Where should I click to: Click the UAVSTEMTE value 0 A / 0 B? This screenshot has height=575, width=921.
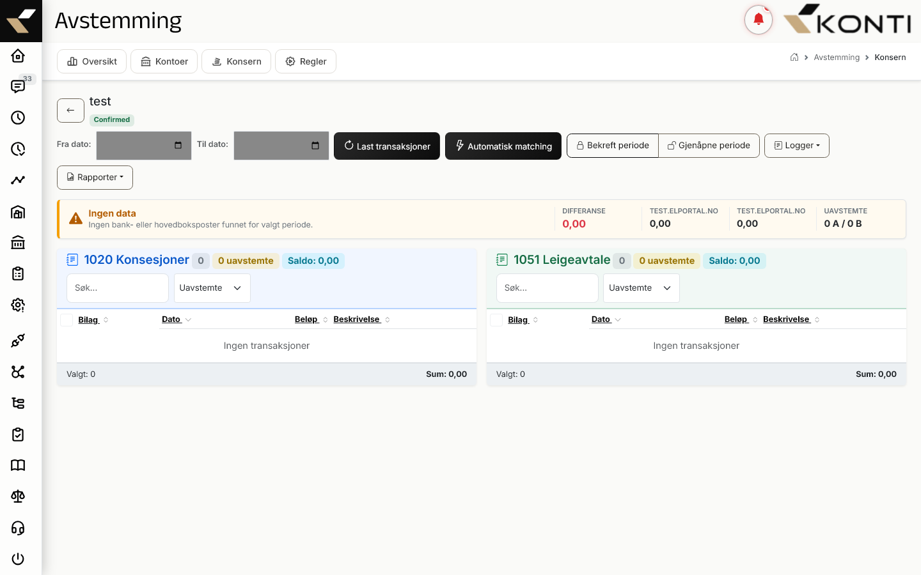point(843,224)
